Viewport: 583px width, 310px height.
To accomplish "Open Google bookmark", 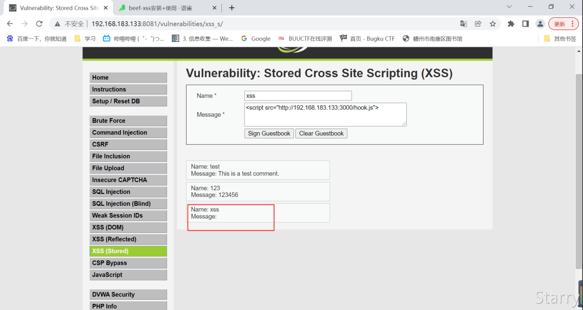I will click(256, 38).
